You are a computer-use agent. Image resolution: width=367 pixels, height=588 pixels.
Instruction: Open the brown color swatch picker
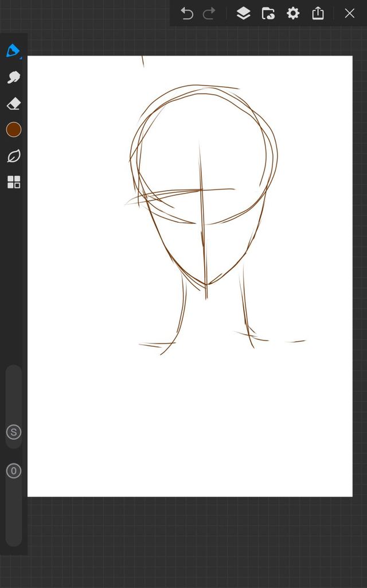(x=14, y=130)
